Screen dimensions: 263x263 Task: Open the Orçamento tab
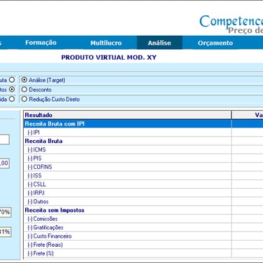pos(215,43)
